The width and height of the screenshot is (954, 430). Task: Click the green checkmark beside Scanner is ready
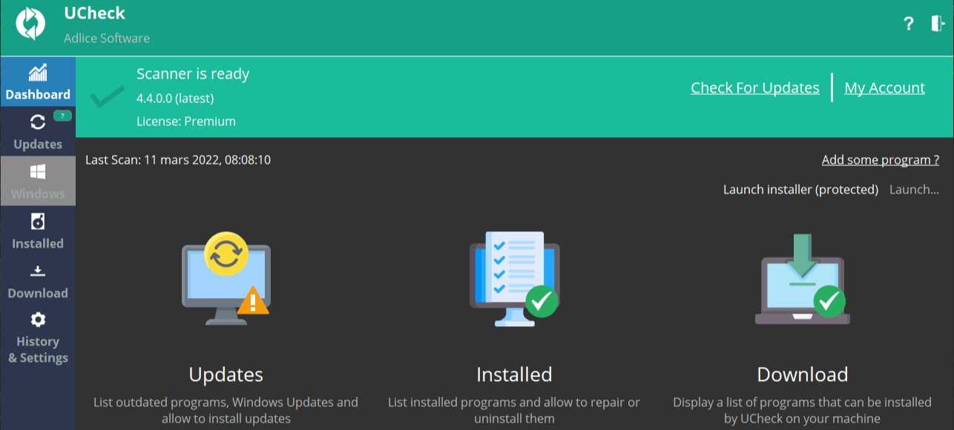(107, 97)
